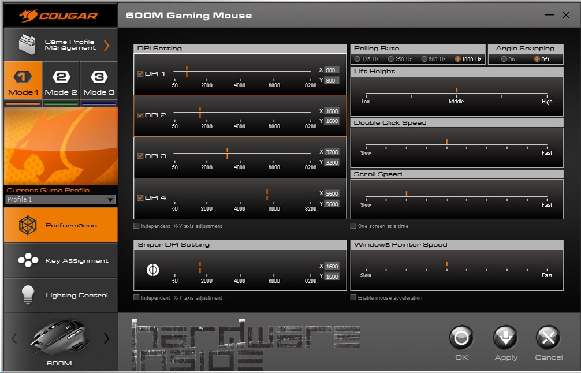This screenshot has height=373, width=581.
Task: Click Windows Pointer Speed slider handle
Action: (447, 264)
